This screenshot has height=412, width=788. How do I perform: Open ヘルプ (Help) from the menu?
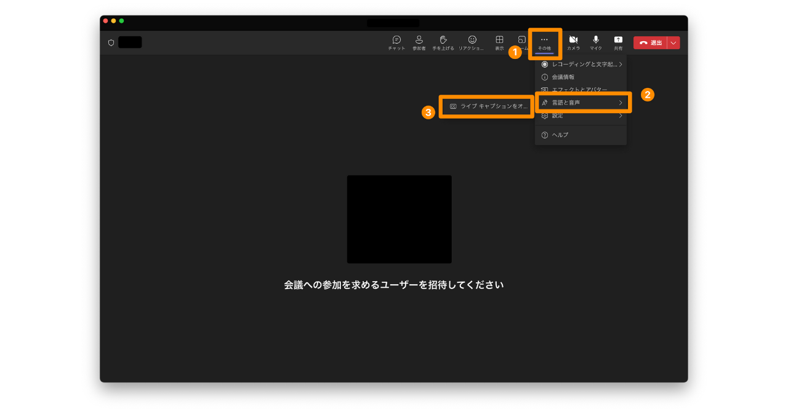tap(560, 135)
